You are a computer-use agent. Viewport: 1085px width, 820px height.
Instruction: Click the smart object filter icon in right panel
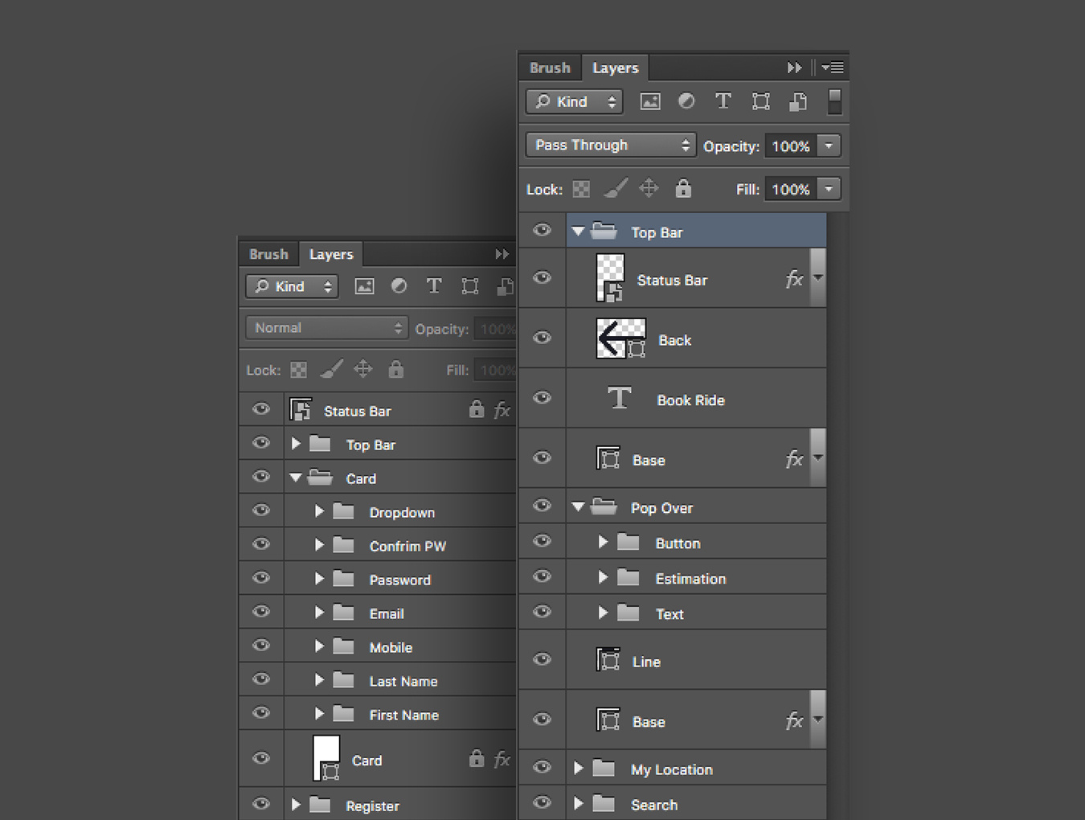point(797,101)
